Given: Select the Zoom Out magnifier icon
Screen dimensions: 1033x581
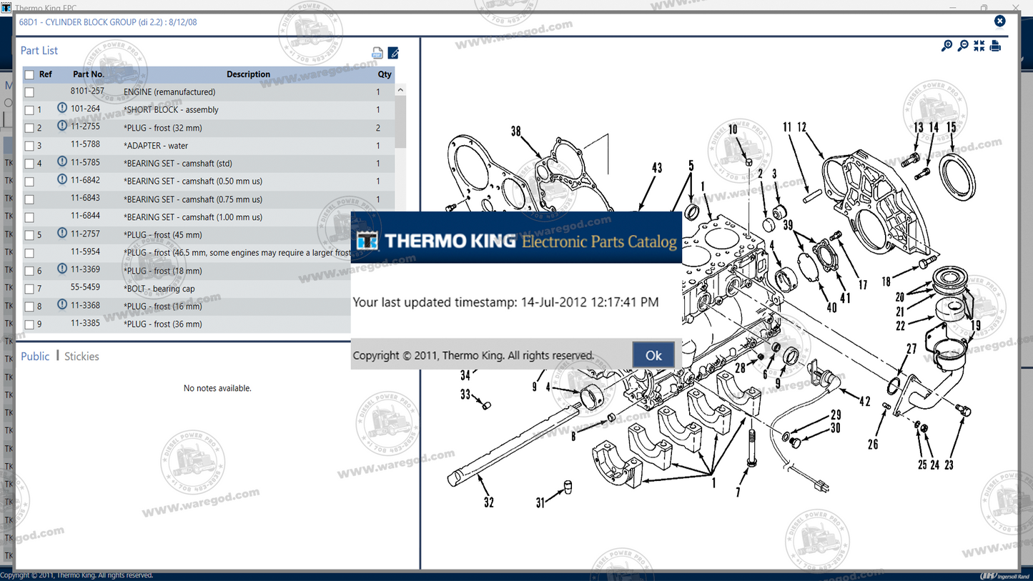Looking at the screenshot, I should click(962, 45).
